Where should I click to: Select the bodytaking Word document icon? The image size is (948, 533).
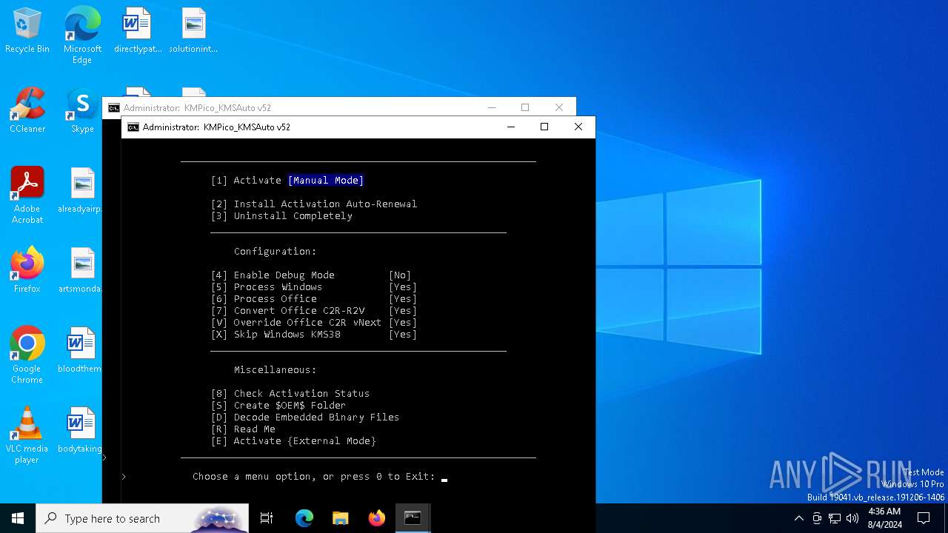click(x=80, y=431)
